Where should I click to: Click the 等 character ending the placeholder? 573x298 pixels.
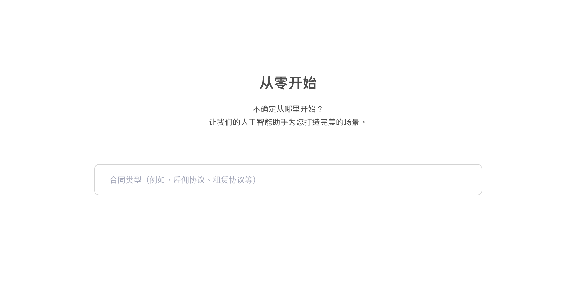249,180
